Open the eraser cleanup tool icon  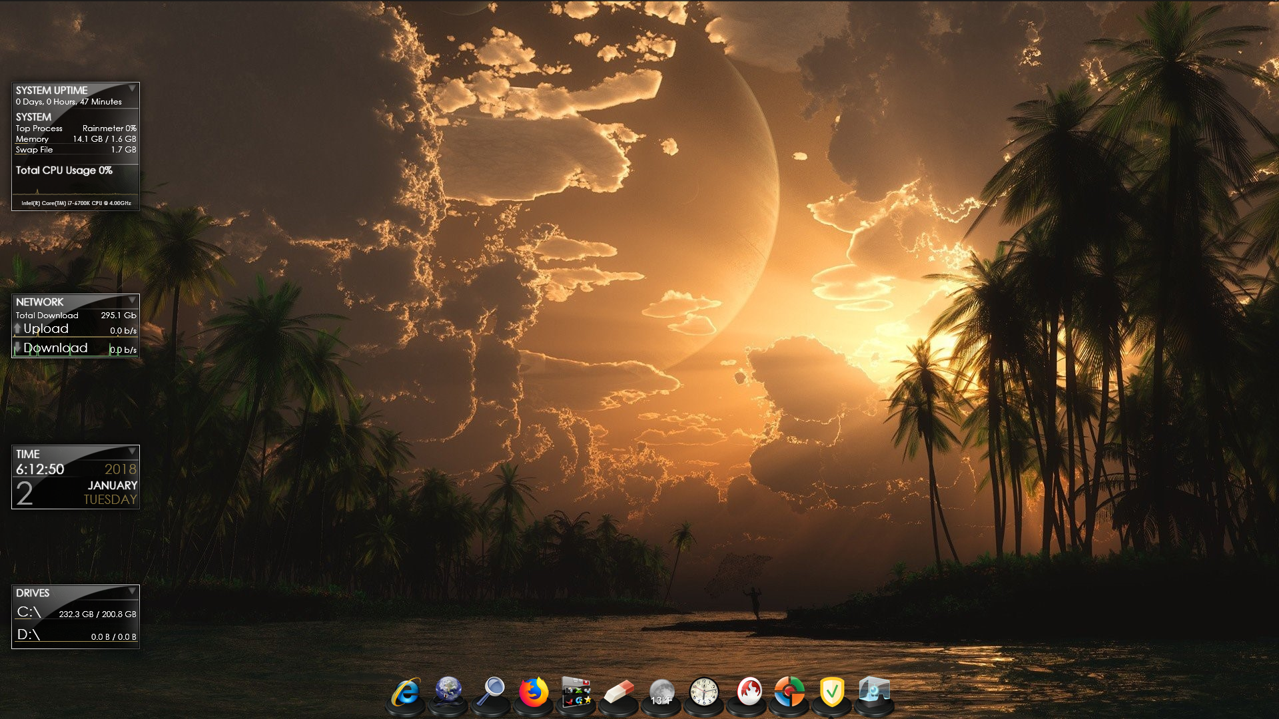point(619,692)
